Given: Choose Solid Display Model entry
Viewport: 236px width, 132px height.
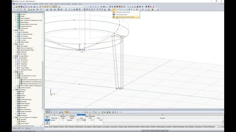Looking at the screenshot, I should pyautogui.click(x=126, y=15).
